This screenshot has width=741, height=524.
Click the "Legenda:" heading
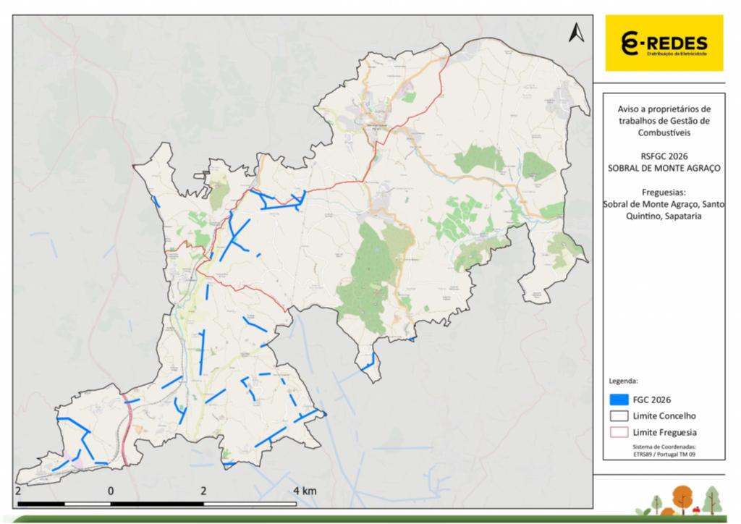(x=623, y=379)
